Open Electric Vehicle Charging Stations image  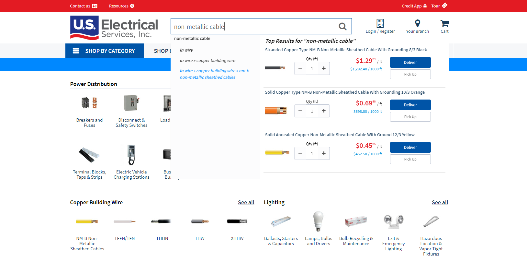click(x=131, y=155)
